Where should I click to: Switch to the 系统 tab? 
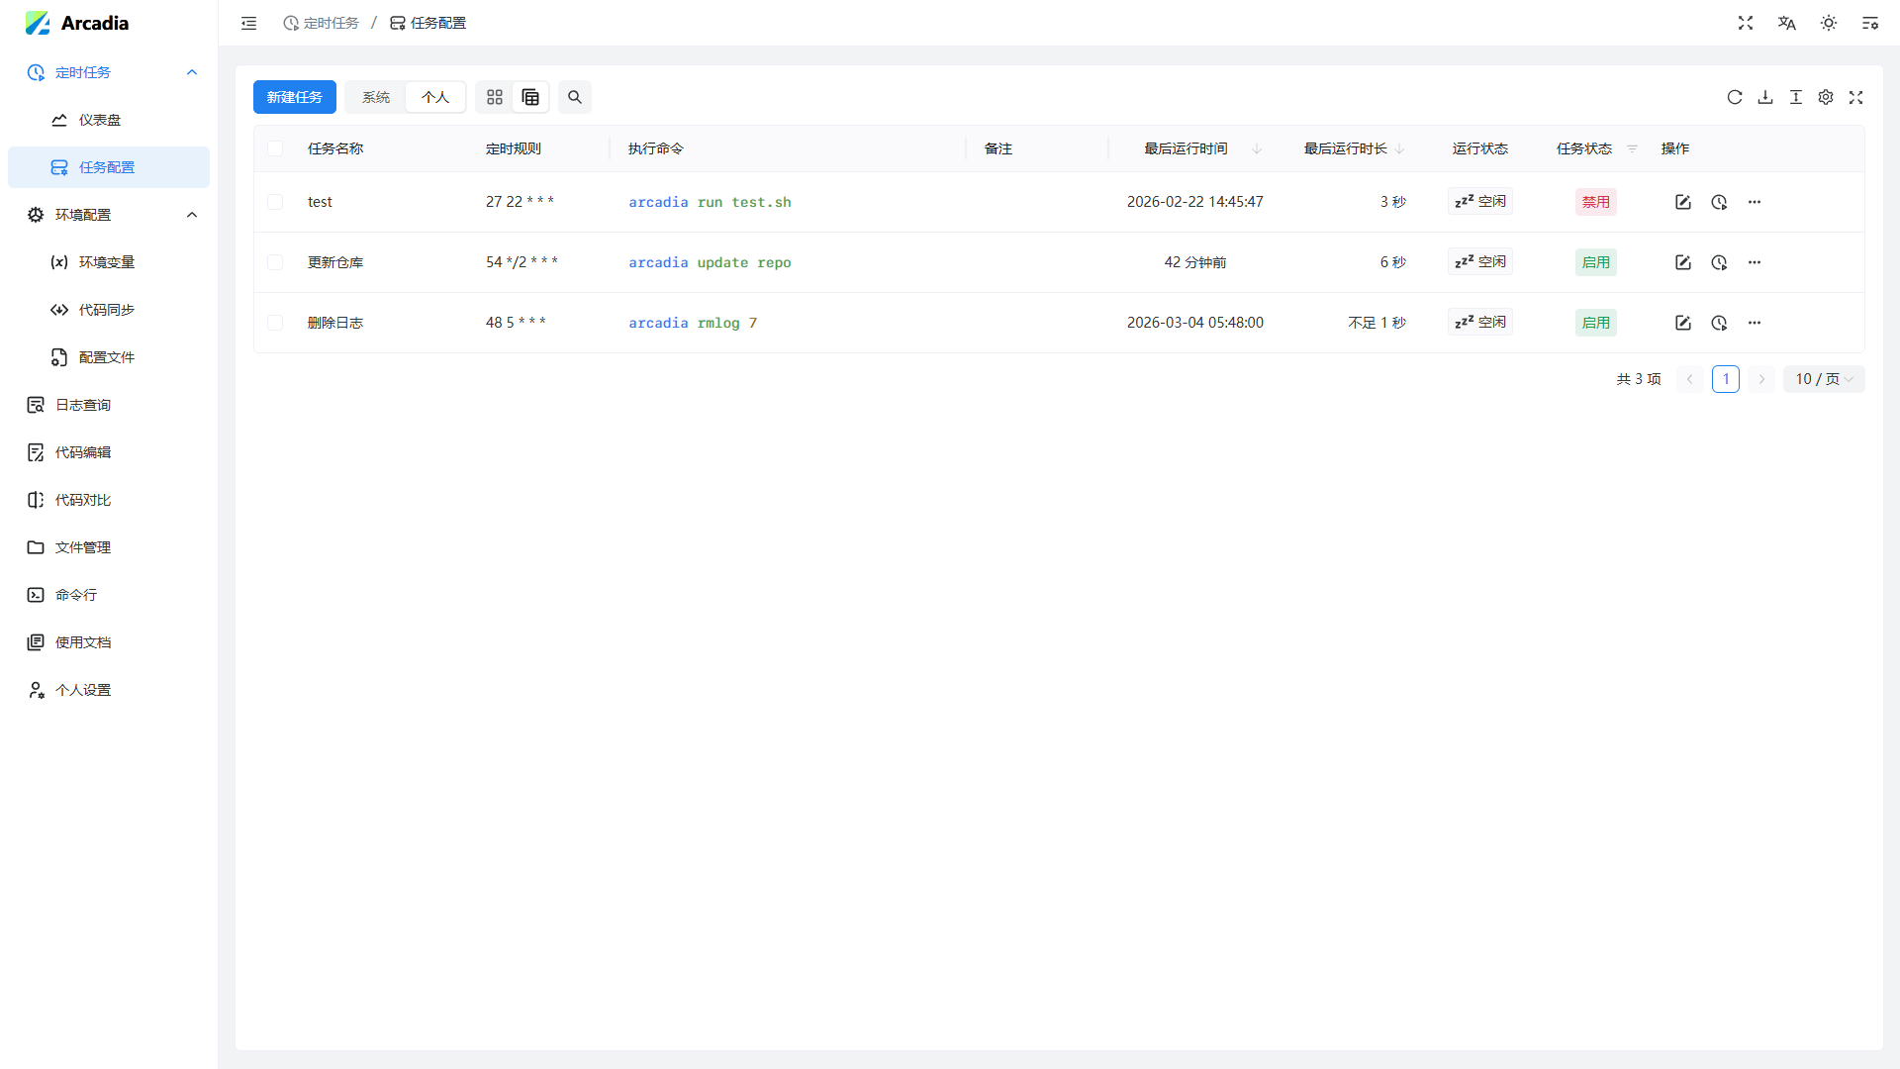(x=376, y=97)
